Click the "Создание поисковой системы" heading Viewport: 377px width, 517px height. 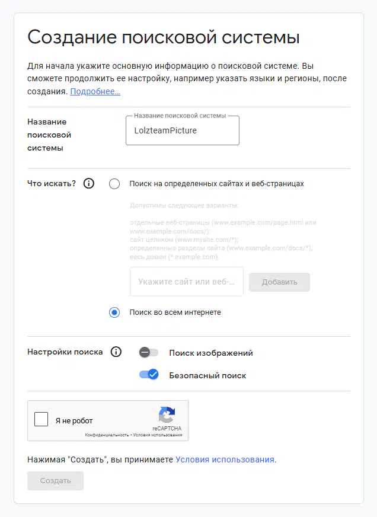164,37
